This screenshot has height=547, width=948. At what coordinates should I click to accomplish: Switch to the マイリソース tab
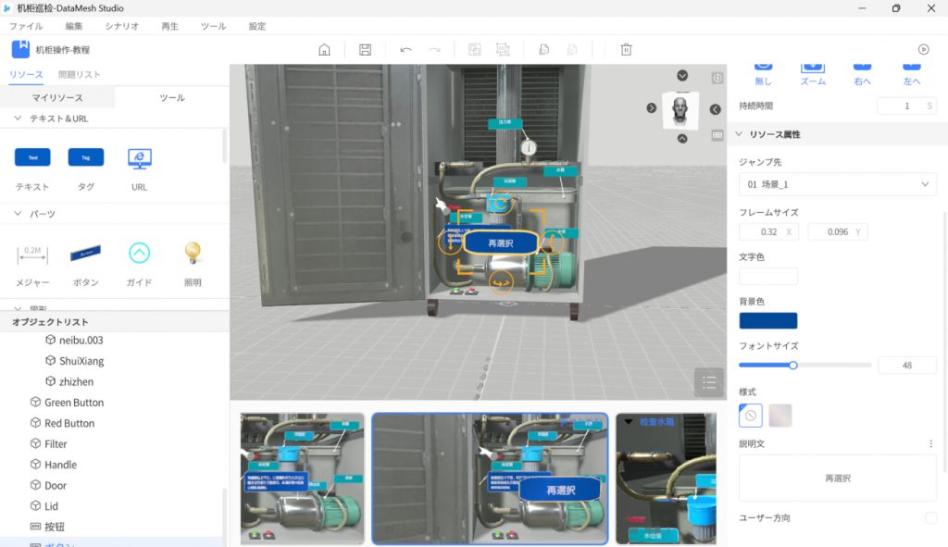pos(57,97)
